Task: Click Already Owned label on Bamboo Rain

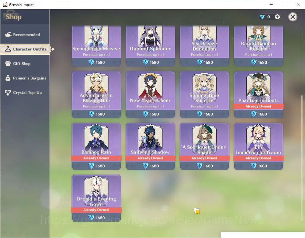Action: coord(96,158)
